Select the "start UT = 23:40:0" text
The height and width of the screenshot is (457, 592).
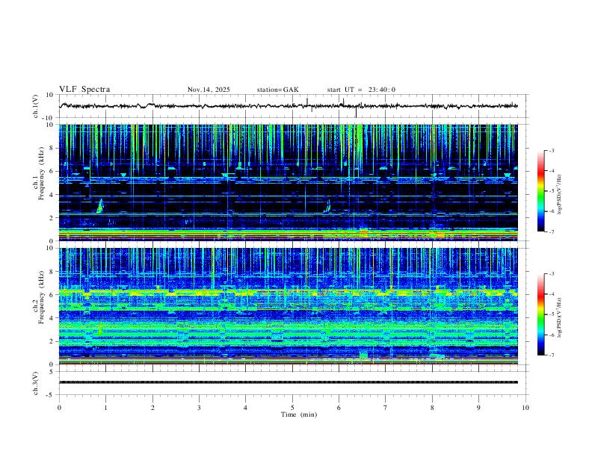(x=361, y=90)
